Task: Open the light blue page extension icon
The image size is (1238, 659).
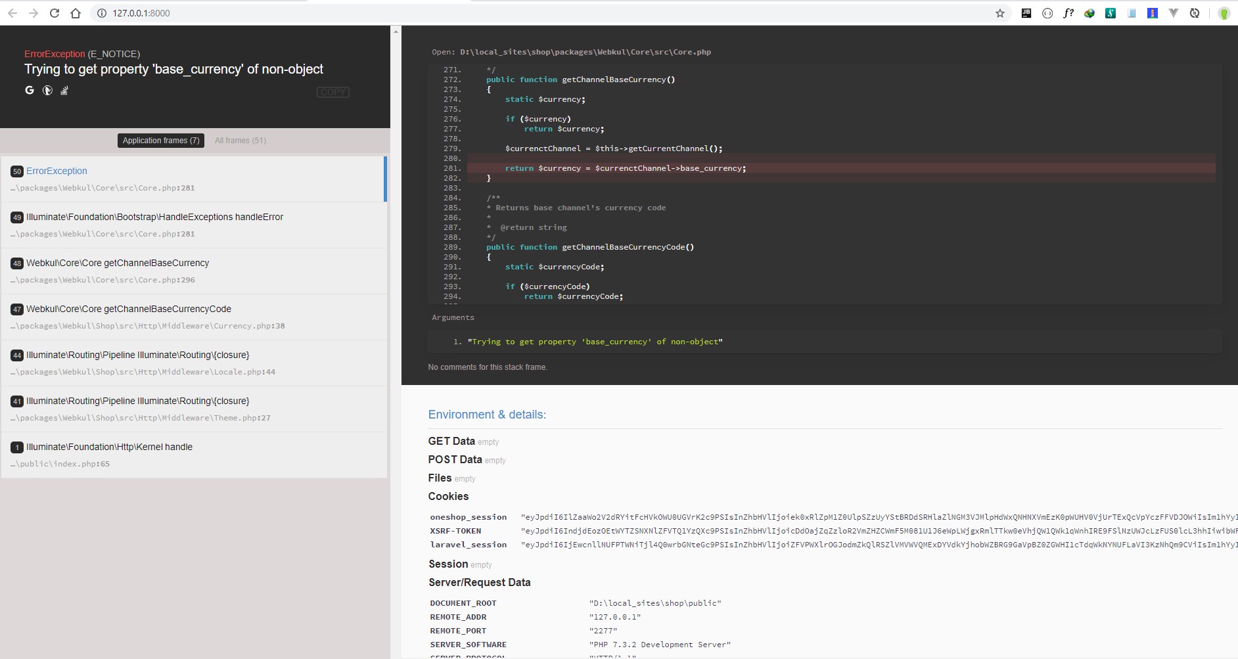Action: tap(1132, 13)
